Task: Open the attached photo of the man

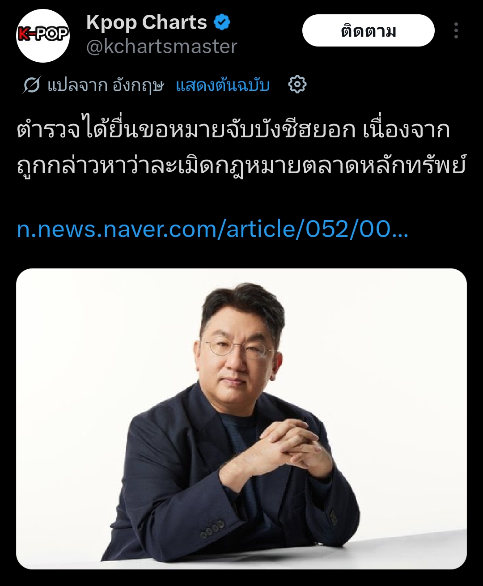Action: pyautogui.click(x=241, y=419)
